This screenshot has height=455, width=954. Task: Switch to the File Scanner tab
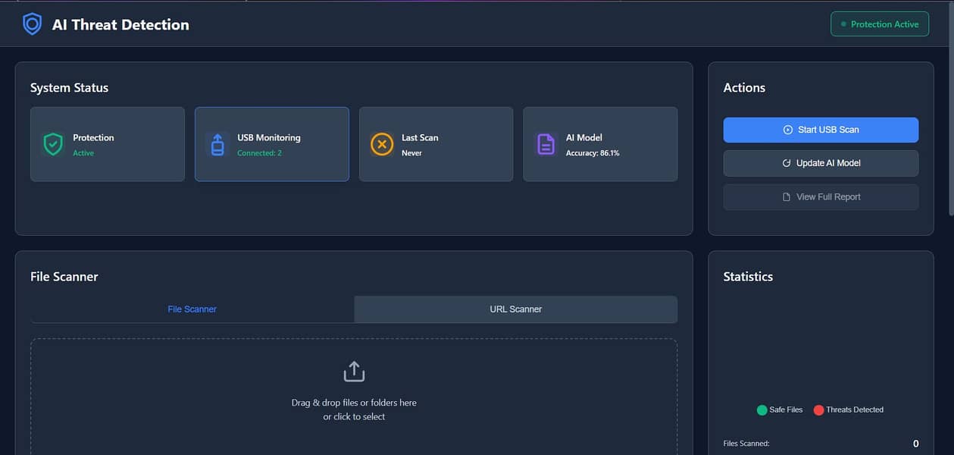click(192, 309)
